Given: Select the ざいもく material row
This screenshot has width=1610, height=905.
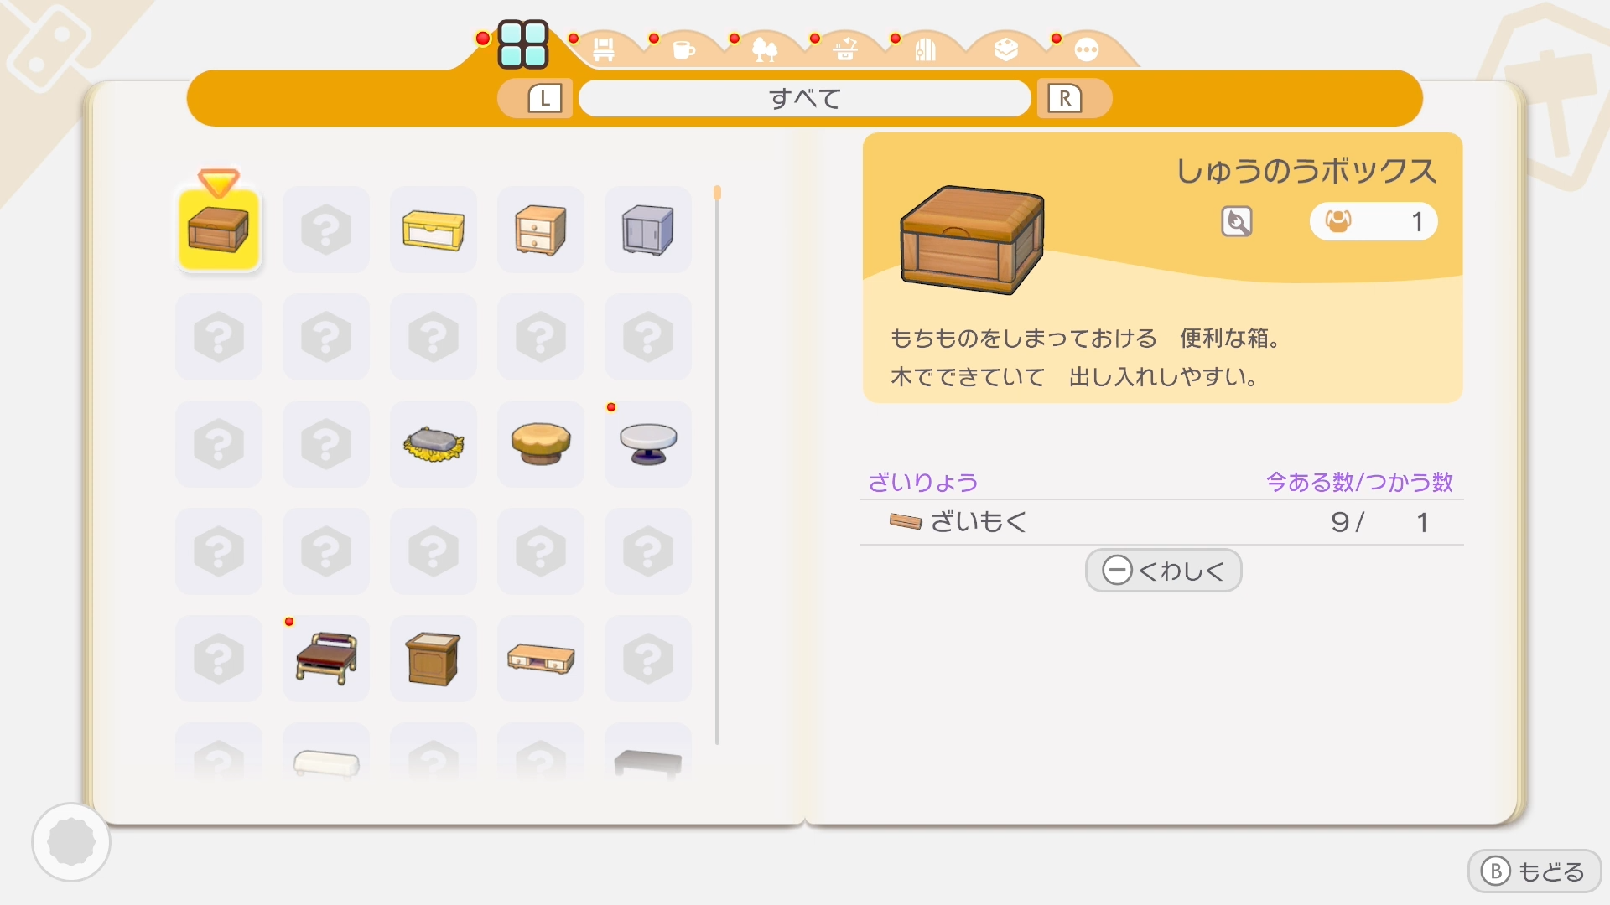Looking at the screenshot, I should click(1162, 522).
